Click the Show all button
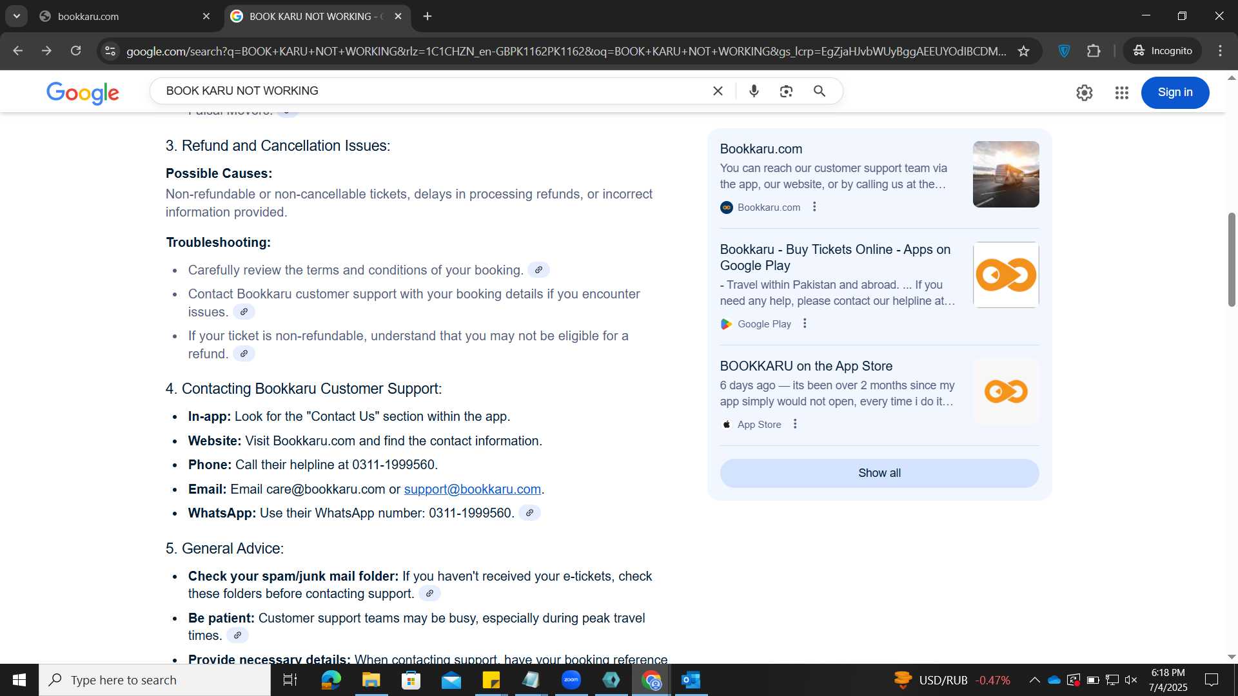 879,473
